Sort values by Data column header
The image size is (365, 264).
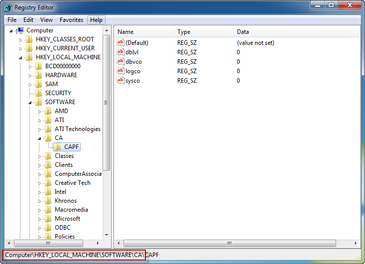[297, 32]
